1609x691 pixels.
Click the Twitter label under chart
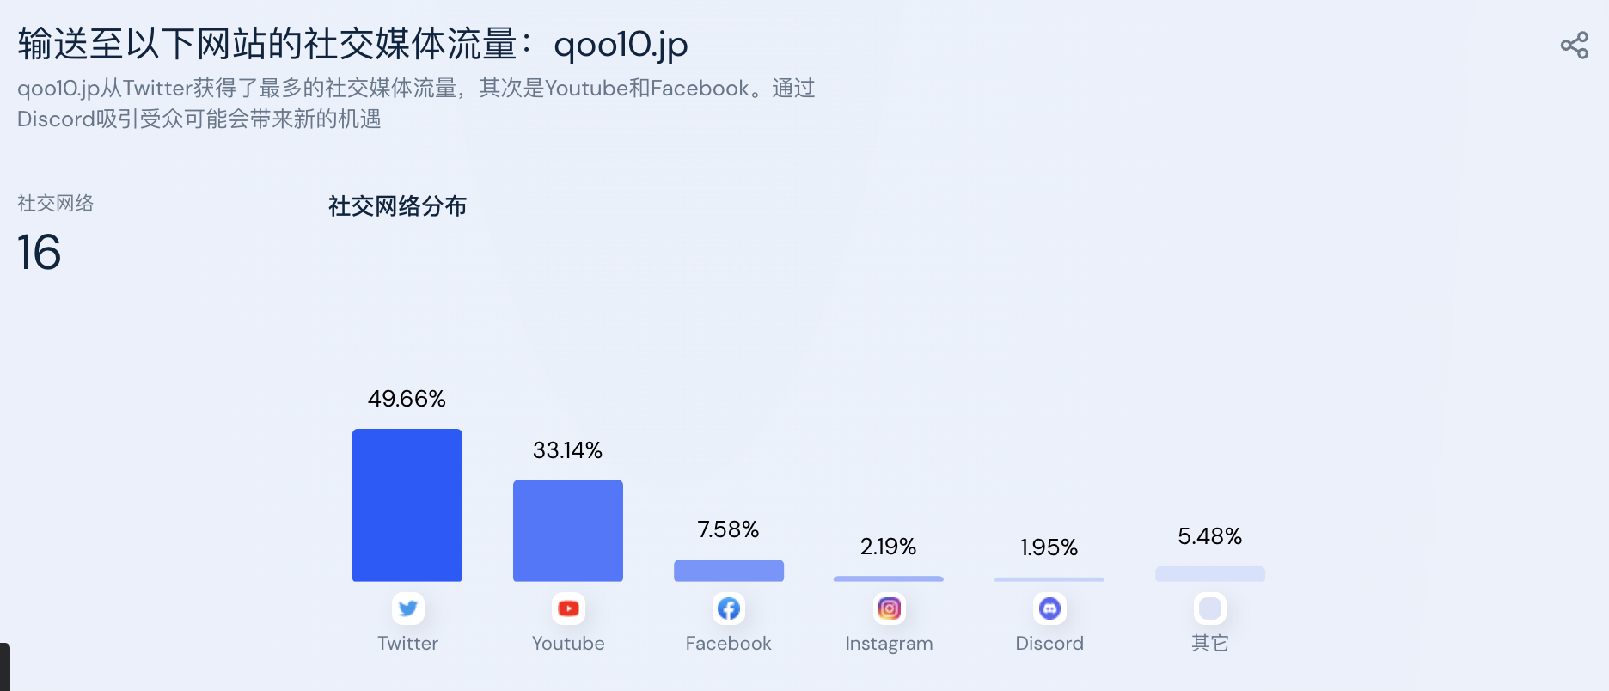coord(407,643)
